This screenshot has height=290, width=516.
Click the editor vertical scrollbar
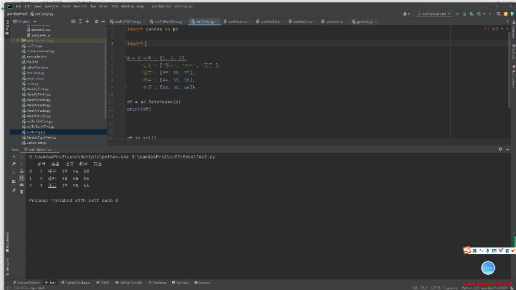click(x=509, y=70)
